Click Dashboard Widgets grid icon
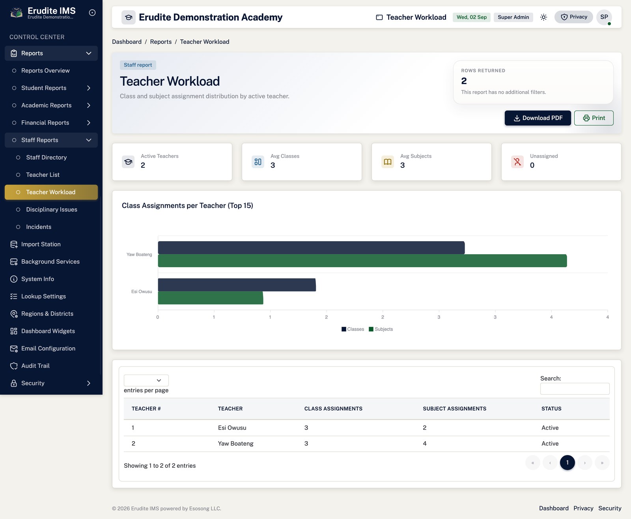Viewport: 631px width, 519px height. click(14, 331)
